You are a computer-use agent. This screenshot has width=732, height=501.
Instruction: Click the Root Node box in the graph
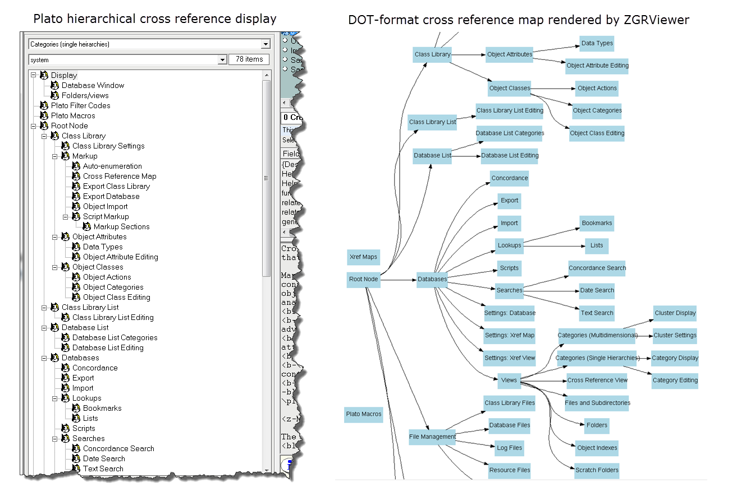[x=363, y=279]
